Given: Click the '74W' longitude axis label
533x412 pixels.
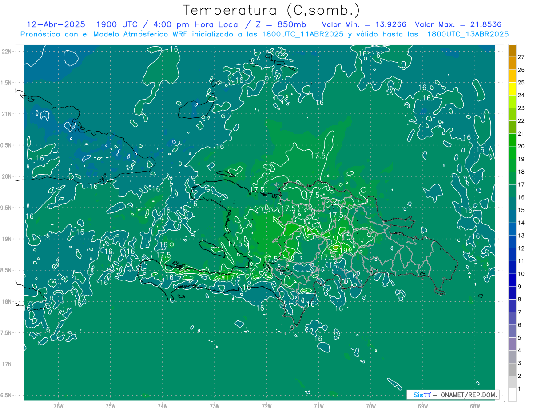Looking at the screenshot, I should click(x=162, y=406).
